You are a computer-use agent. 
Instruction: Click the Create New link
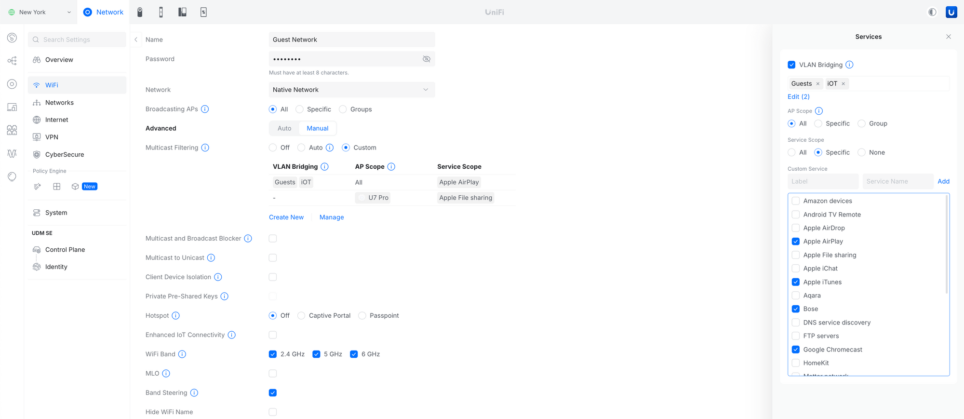point(286,217)
